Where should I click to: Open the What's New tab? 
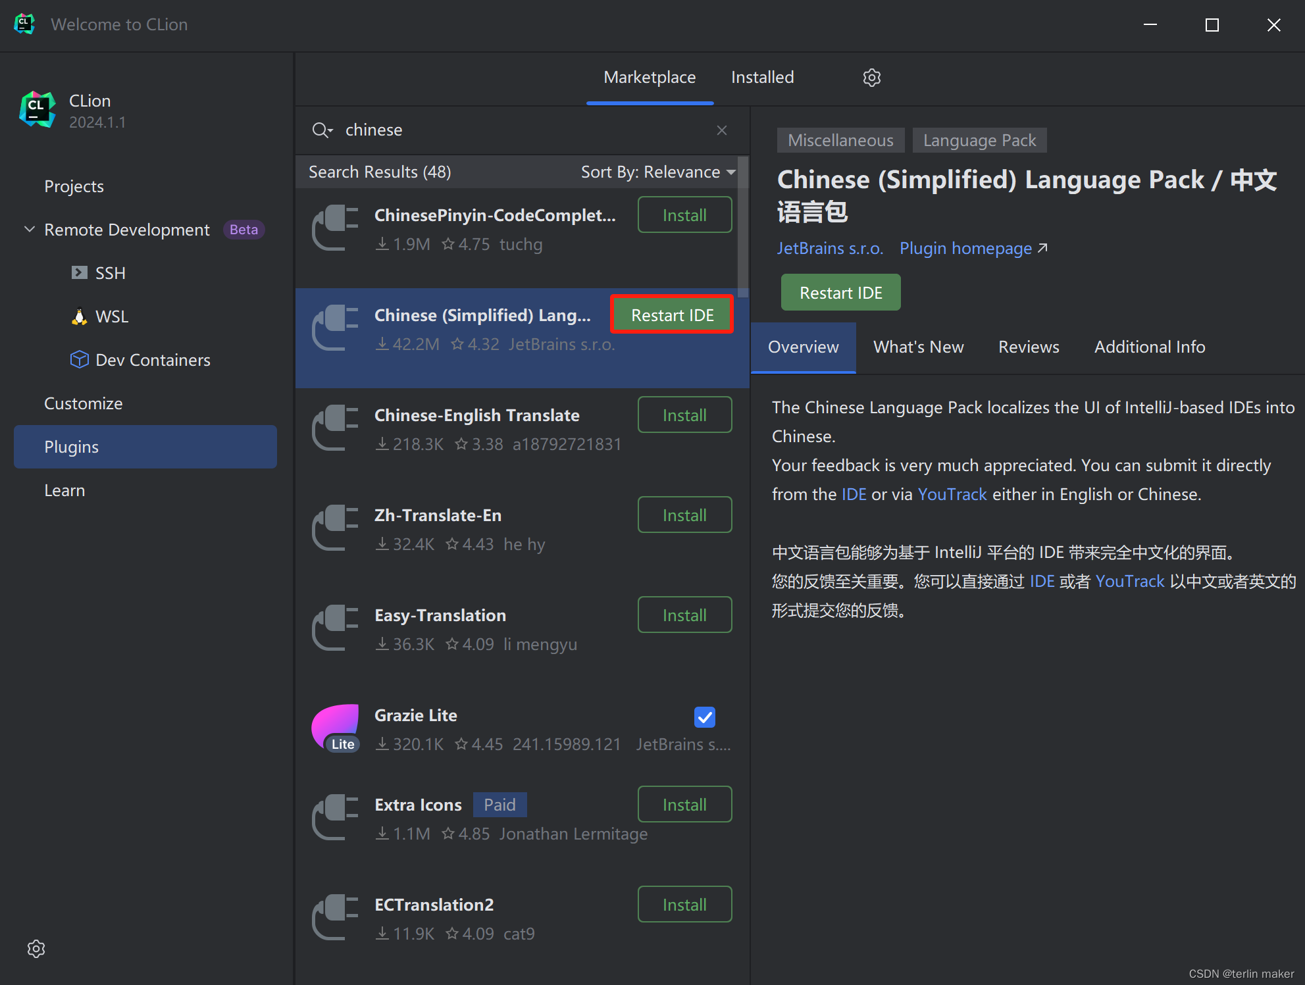coord(918,347)
